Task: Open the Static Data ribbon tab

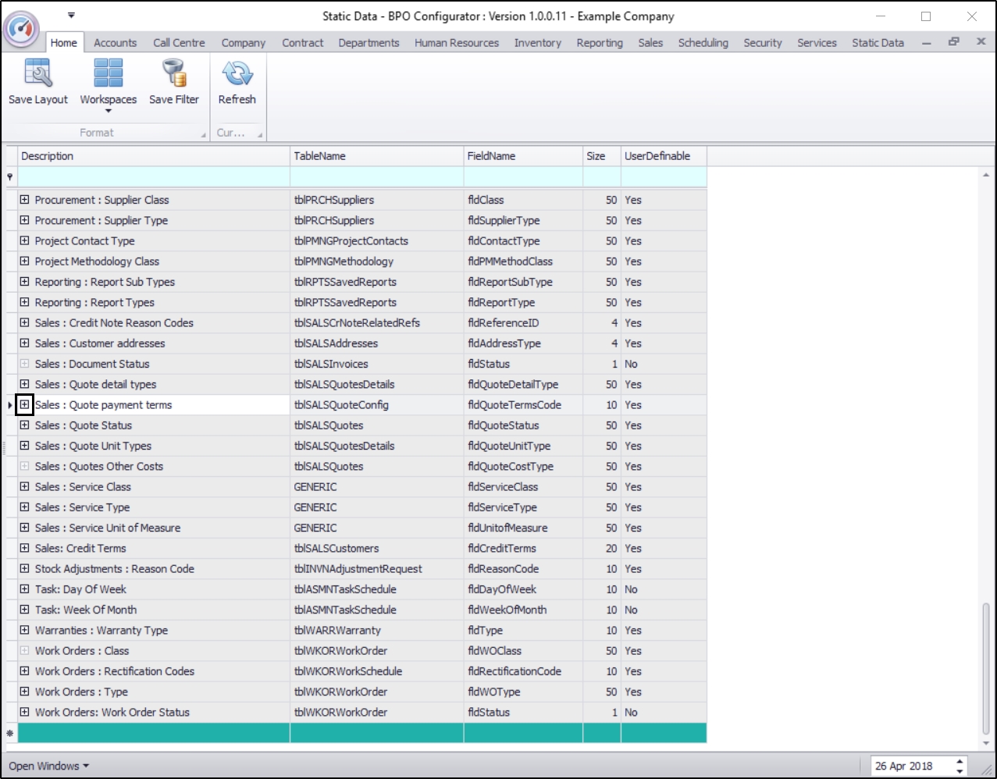Action: tap(878, 43)
